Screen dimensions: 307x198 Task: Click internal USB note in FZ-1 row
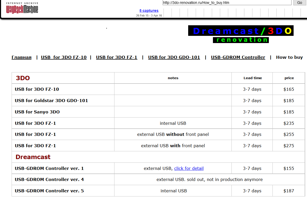point(173,123)
